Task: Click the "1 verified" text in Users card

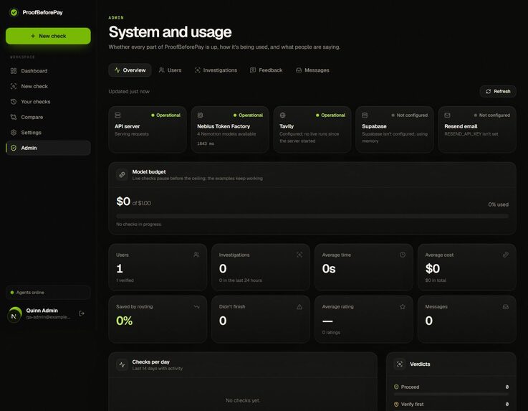Action: [x=125, y=280]
